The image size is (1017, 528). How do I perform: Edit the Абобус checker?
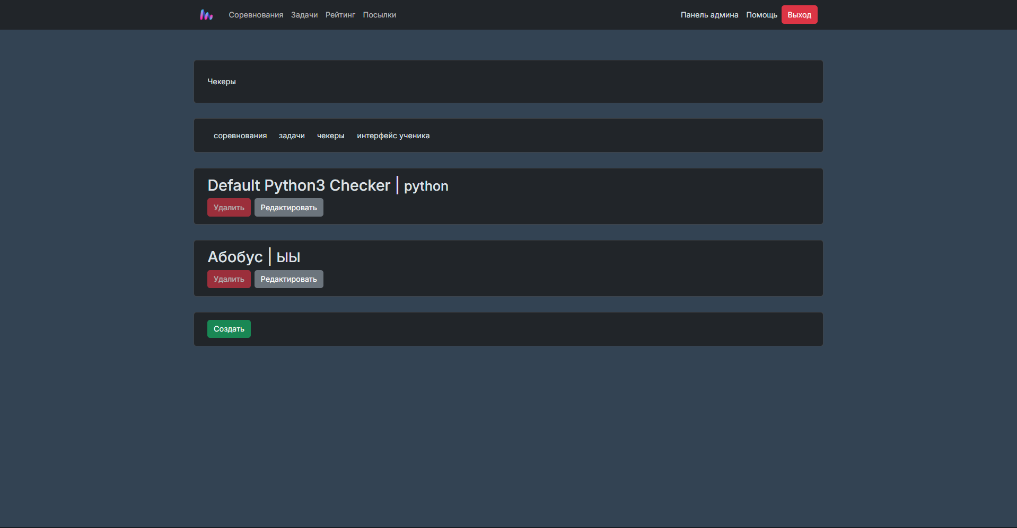click(x=289, y=279)
